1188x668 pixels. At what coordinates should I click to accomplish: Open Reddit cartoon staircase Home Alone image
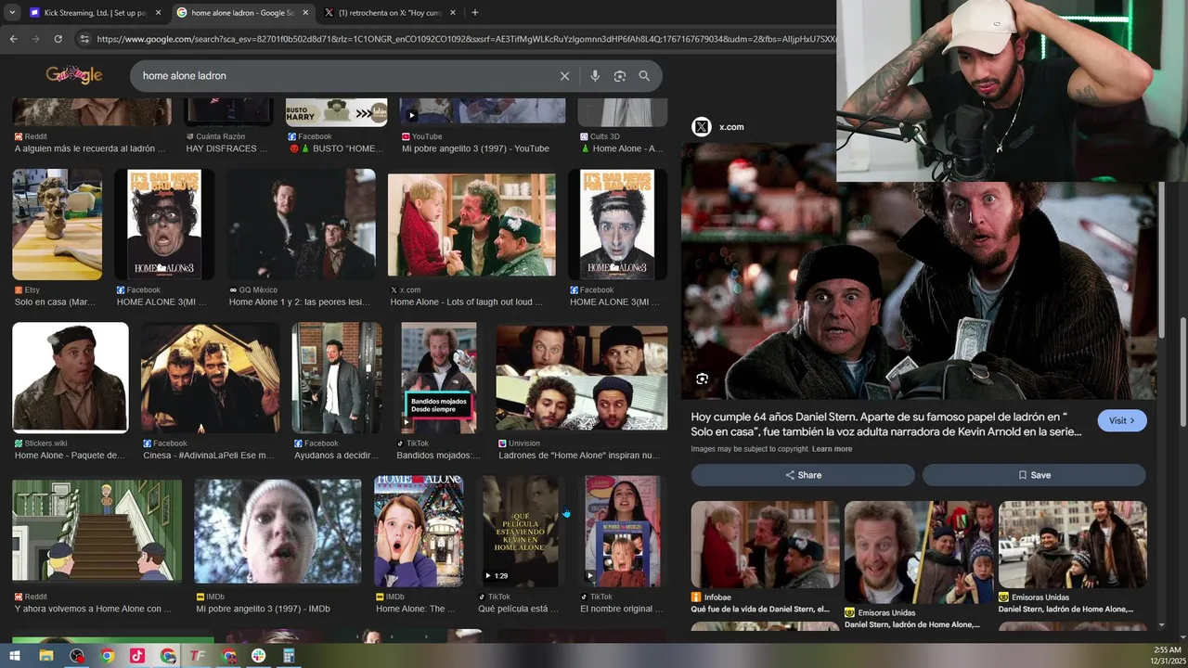[x=97, y=532]
